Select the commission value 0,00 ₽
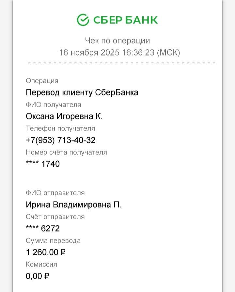 click(38, 276)
